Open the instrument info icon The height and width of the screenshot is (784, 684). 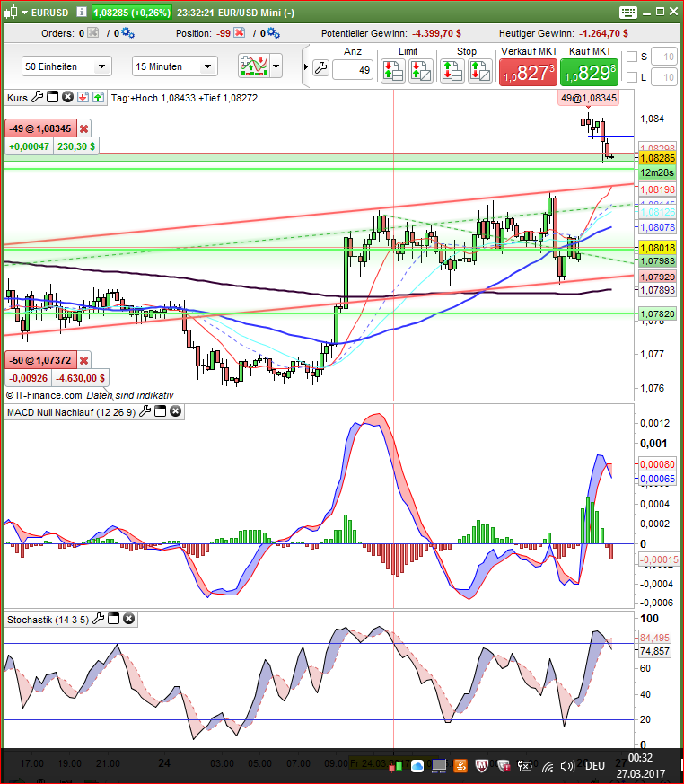point(82,12)
